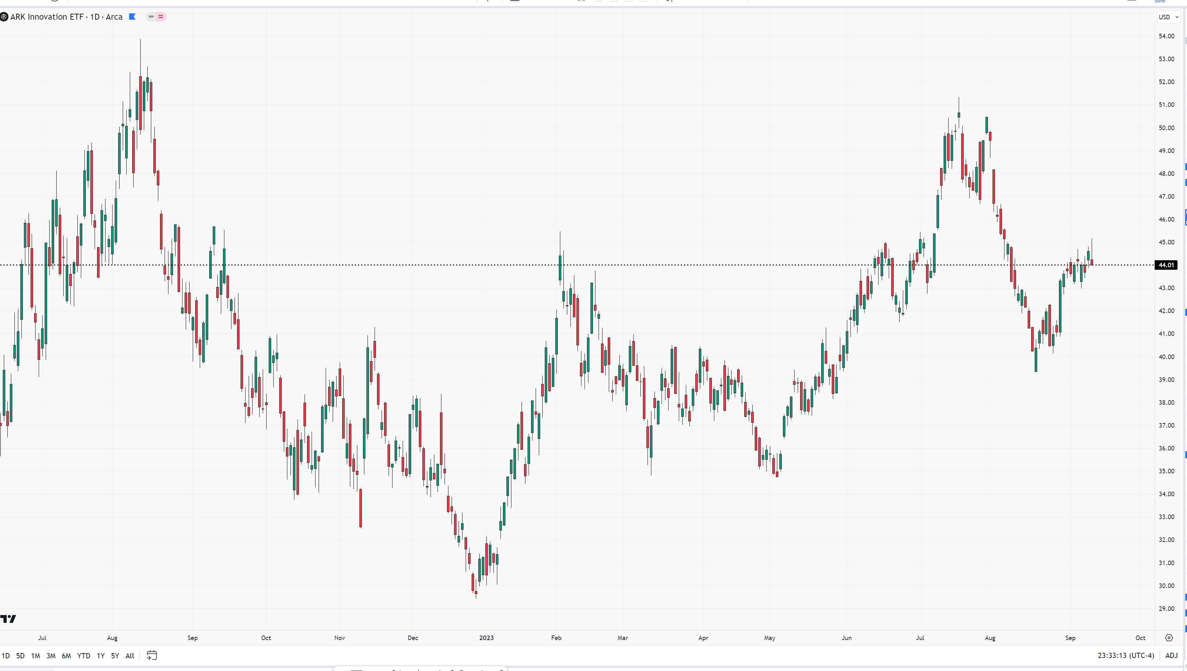The width and height of the screenshot is (1187, 671).
Task: Click the ARK logo icon beside symbol title
Action: (x=4, y=17)
